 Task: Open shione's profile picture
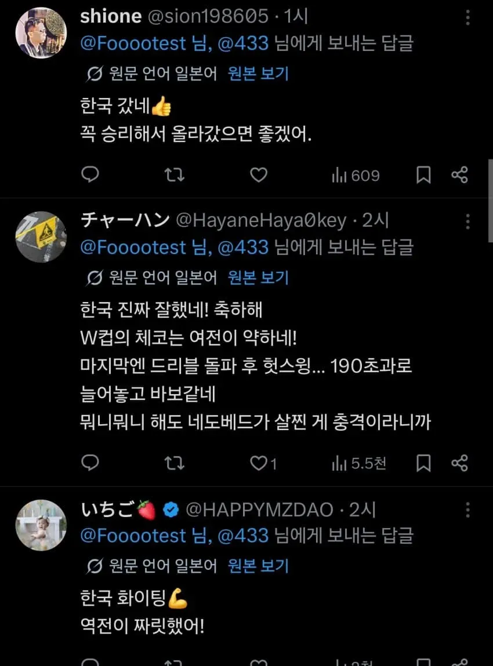click(41, 32)
